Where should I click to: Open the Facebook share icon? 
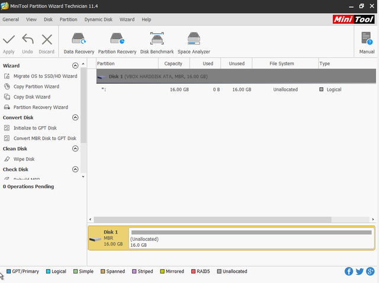click(349, 272)
